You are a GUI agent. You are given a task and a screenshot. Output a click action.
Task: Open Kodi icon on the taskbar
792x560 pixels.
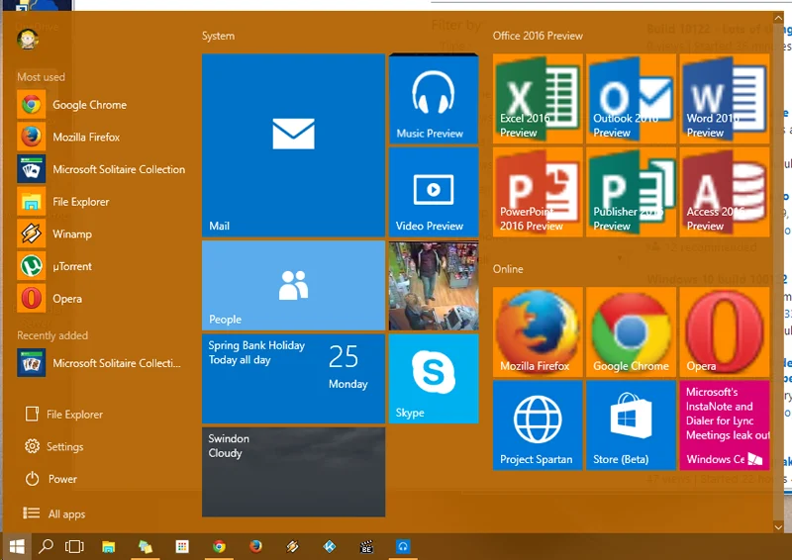click(330, 546)
